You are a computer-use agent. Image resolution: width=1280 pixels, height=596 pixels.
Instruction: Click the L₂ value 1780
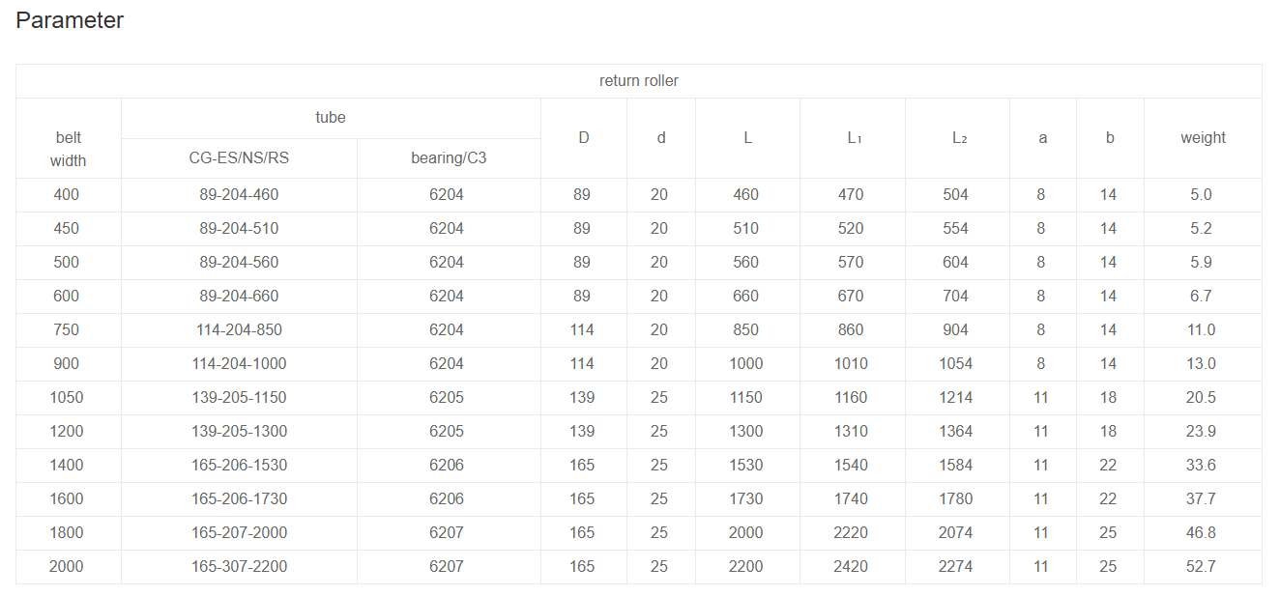pyautogui.click(x=956, y=499)
